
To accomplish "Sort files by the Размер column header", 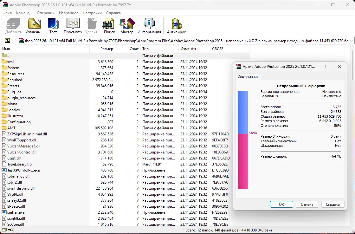I will (x=107, y=49).
